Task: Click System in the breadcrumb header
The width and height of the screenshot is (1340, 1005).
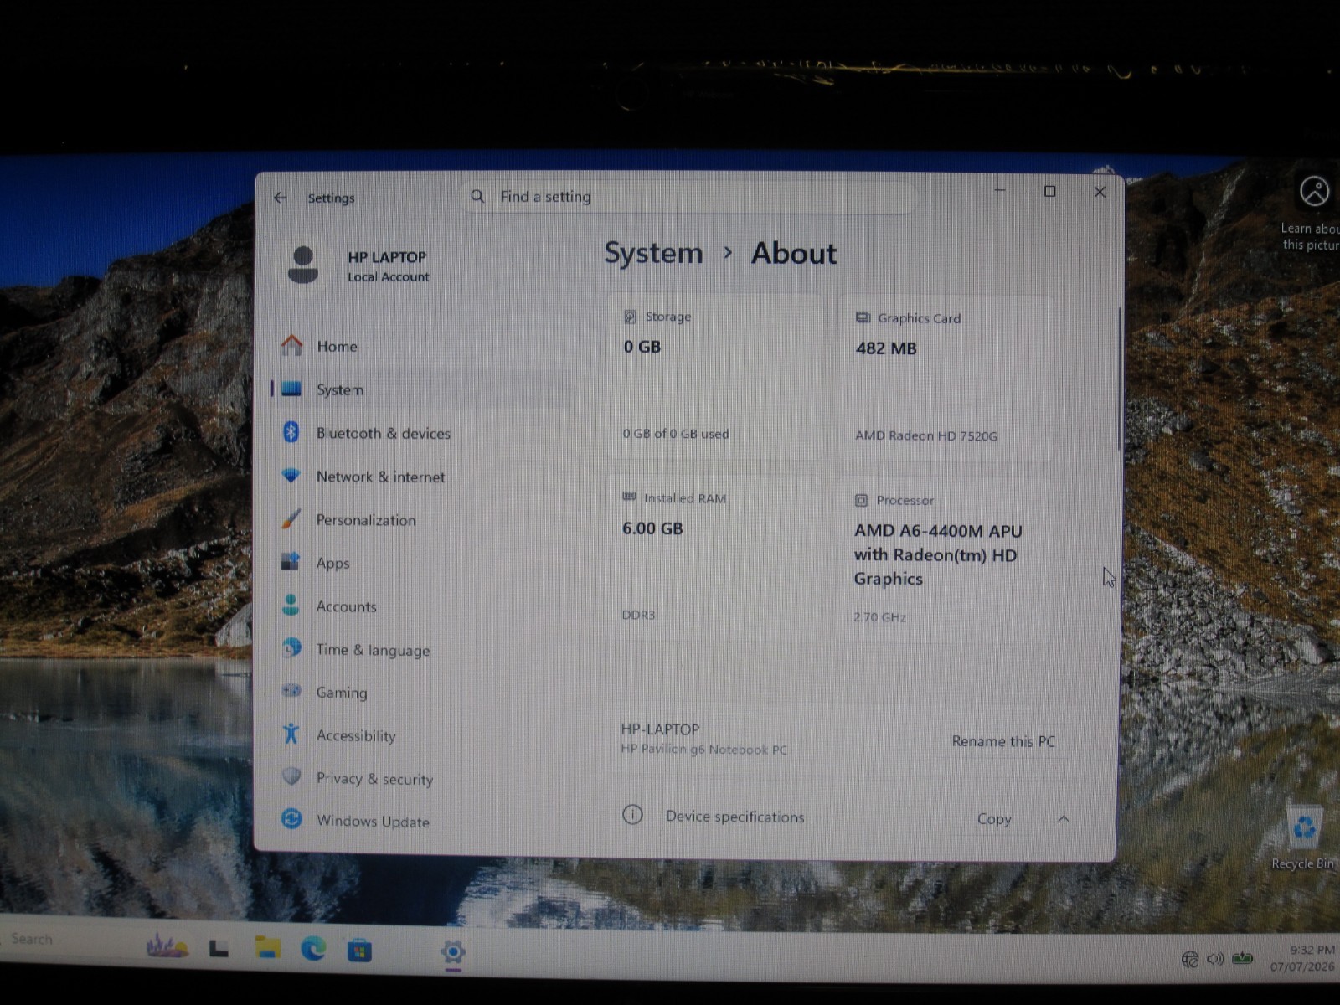Action: (x=653, y=253)
